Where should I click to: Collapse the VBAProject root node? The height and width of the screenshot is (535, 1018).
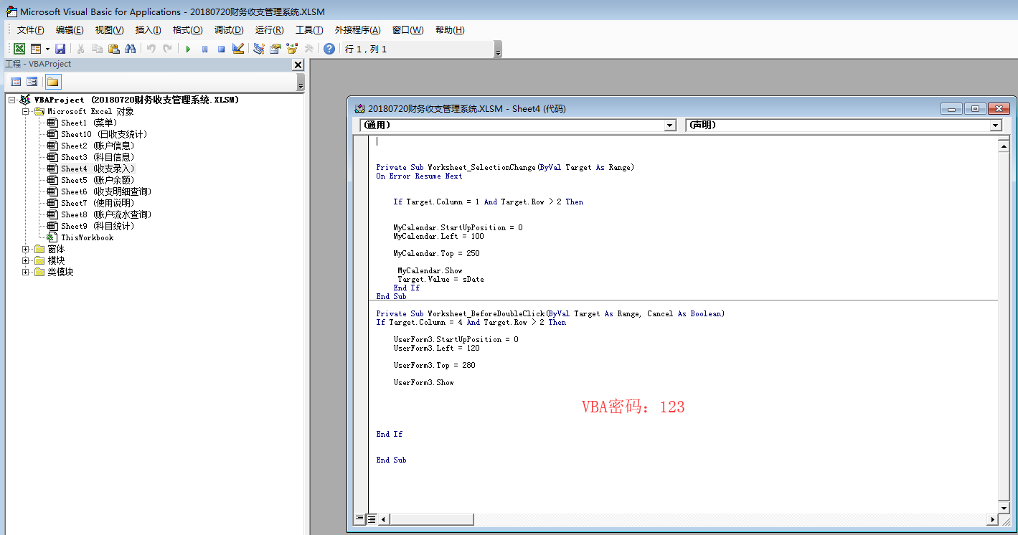pos(12,100)
